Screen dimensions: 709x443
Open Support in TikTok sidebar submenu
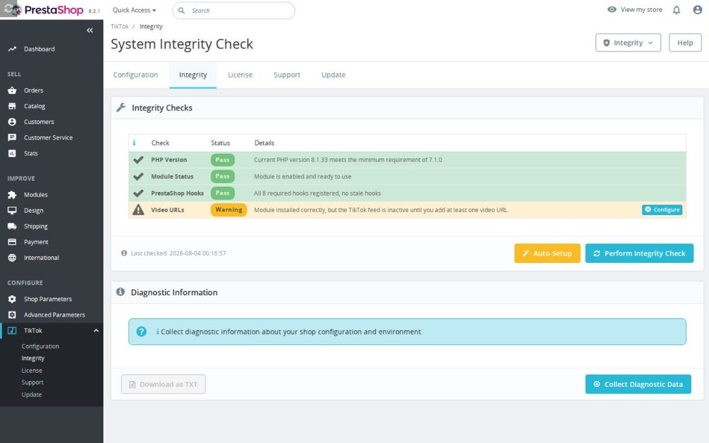(32, 382)
